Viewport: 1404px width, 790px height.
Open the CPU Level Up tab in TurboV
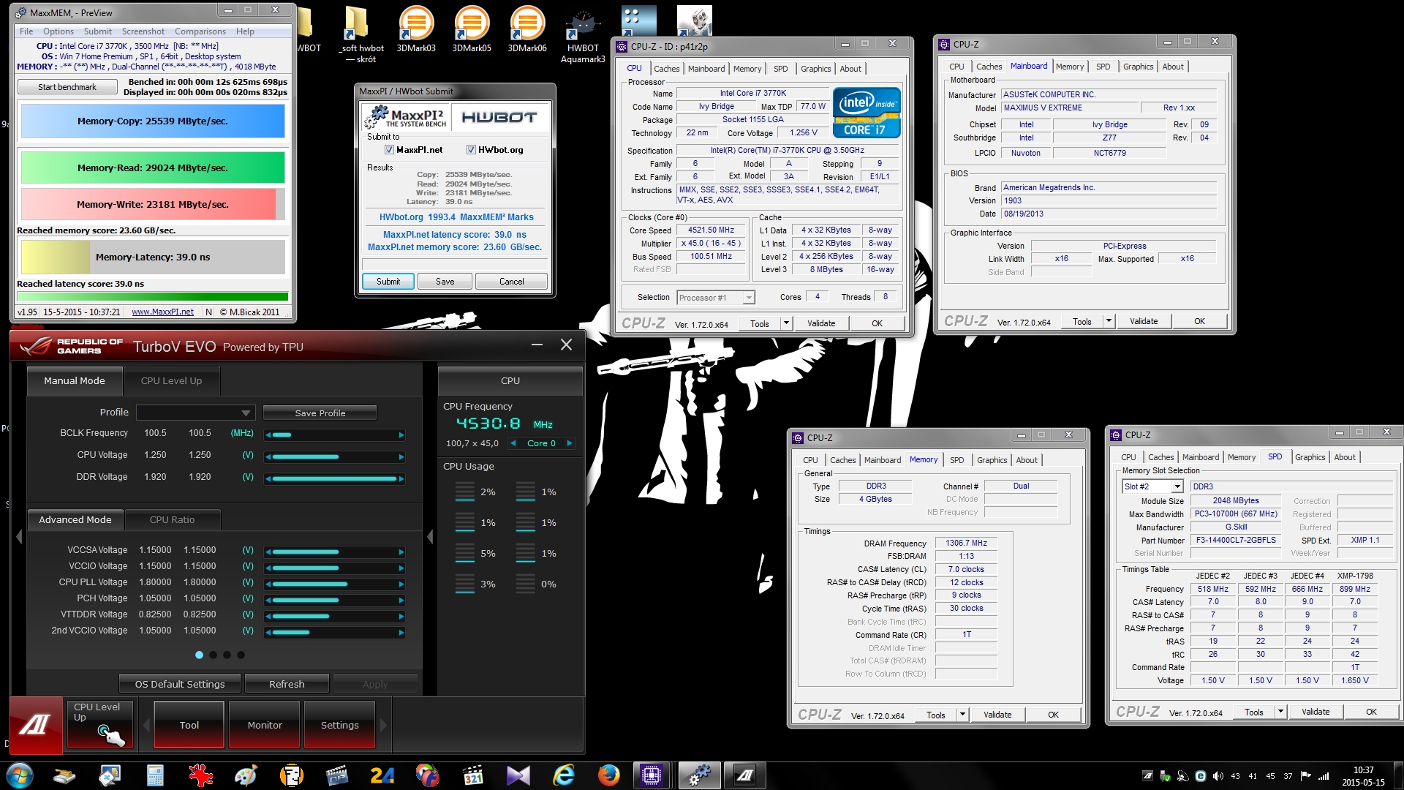coord(171,380)
